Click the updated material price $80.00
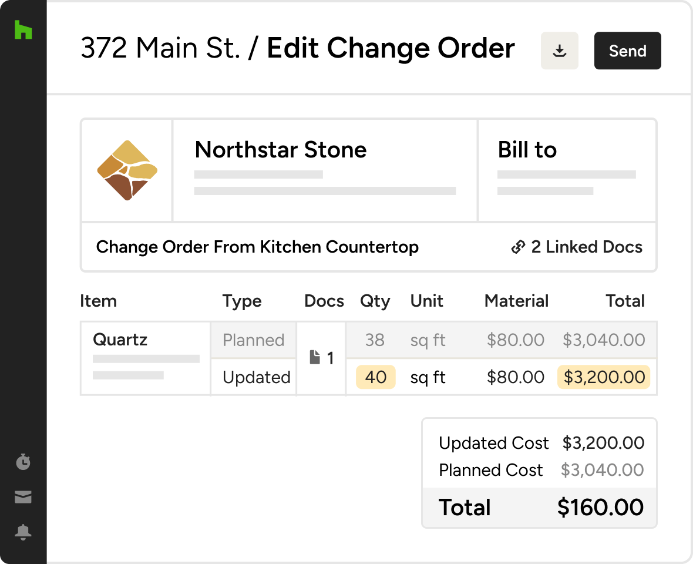The image size is (693, 564). [x=515, y=377]
